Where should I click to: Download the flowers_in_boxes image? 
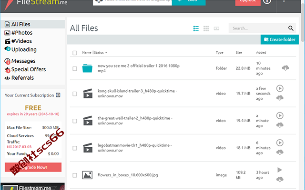(x=280, y=180)
